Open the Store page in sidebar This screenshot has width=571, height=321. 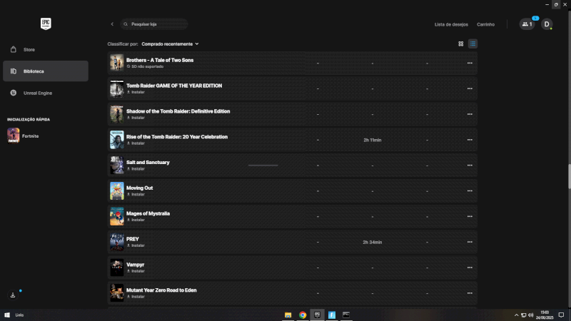pos(29,50)
